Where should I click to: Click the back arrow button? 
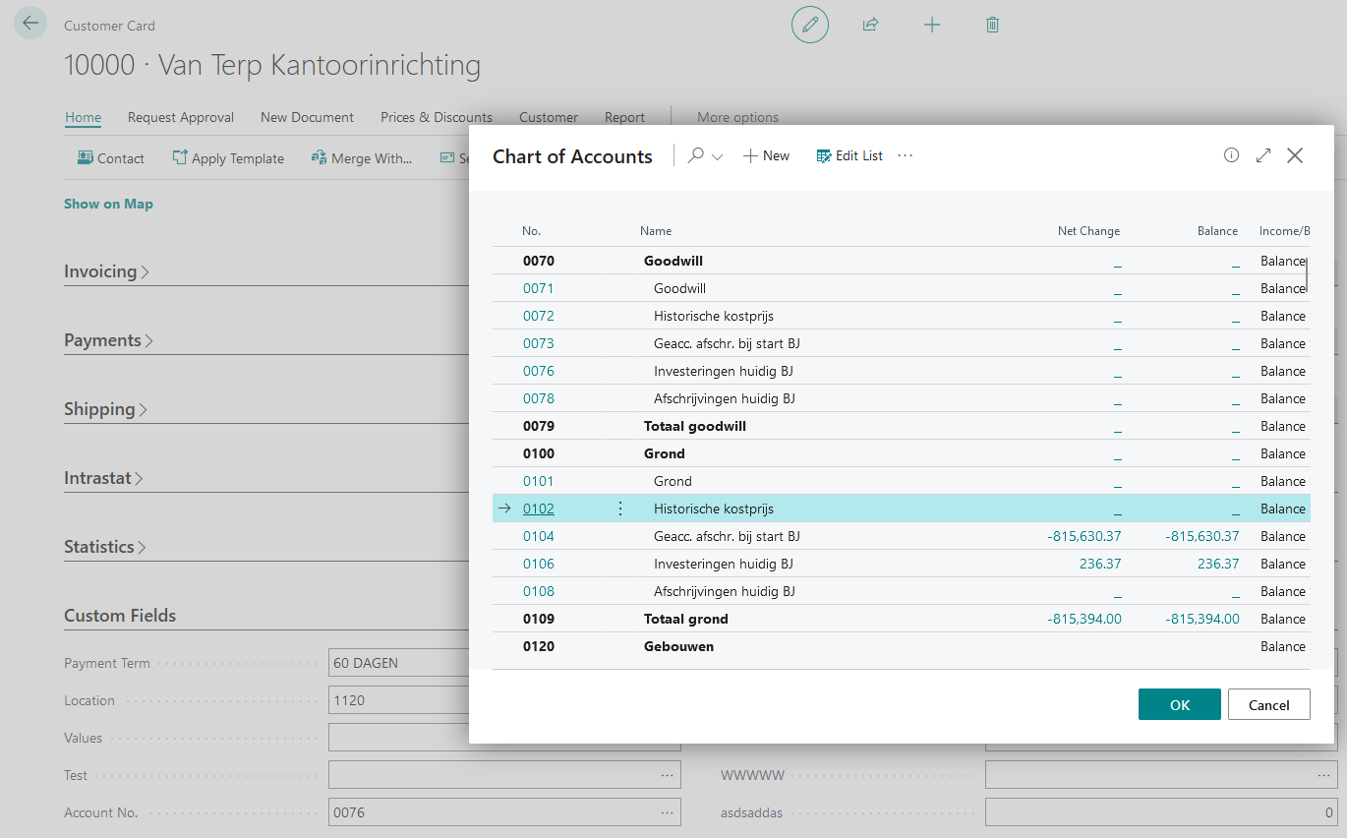pyautogui.click(x=30, y=24)
